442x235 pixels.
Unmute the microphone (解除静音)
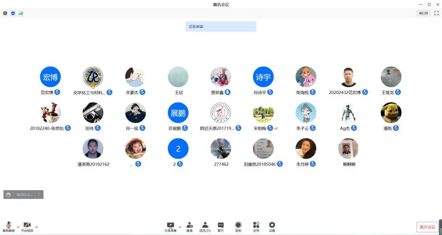(x=8, y=227)
